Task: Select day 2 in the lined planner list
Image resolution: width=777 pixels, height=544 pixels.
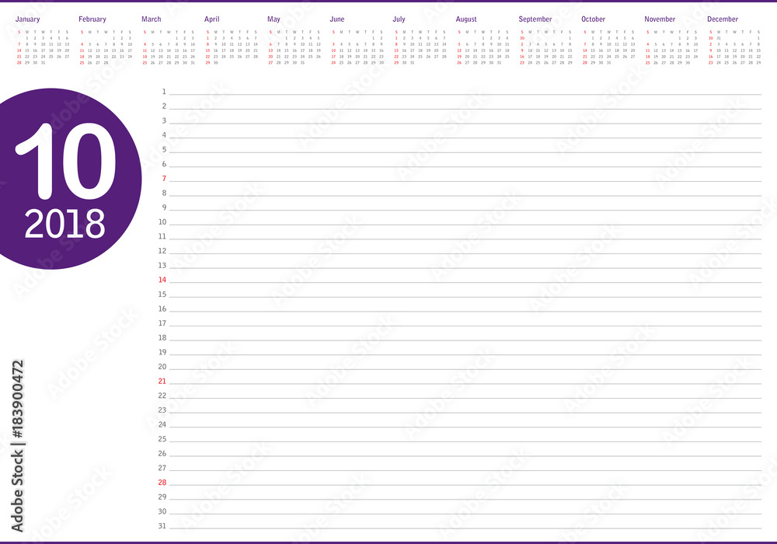Action: tap(164, 106)
